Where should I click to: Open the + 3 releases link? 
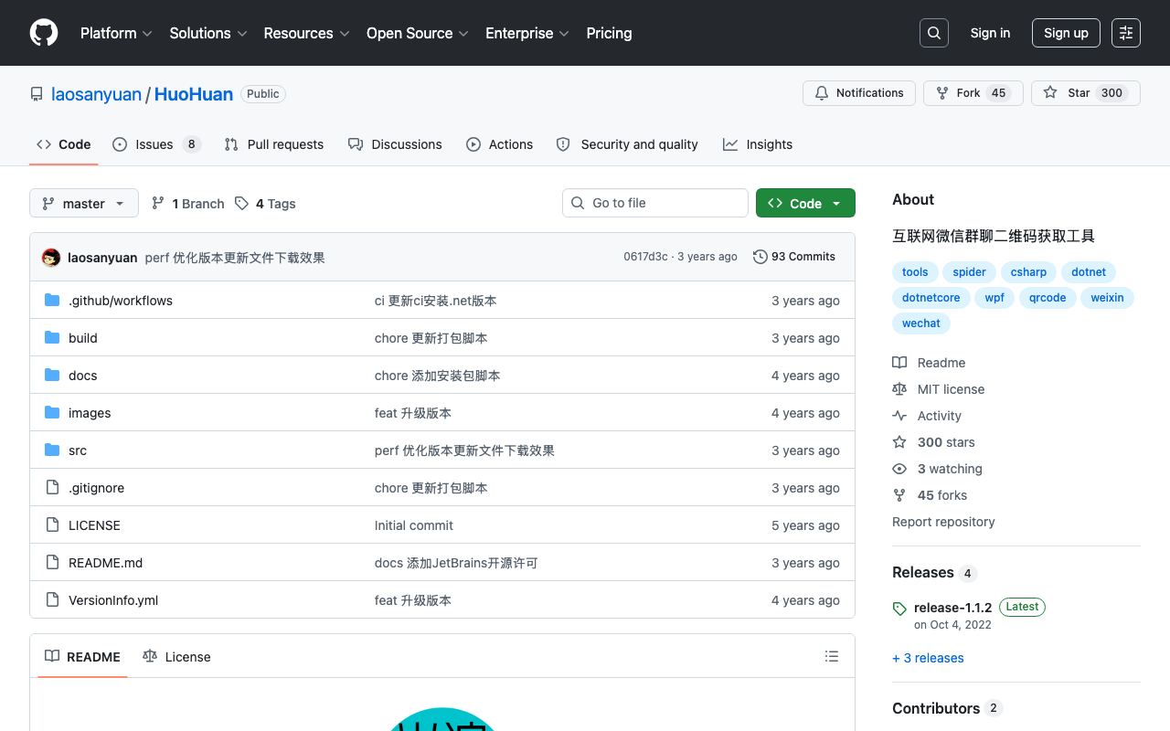point(928,658)
